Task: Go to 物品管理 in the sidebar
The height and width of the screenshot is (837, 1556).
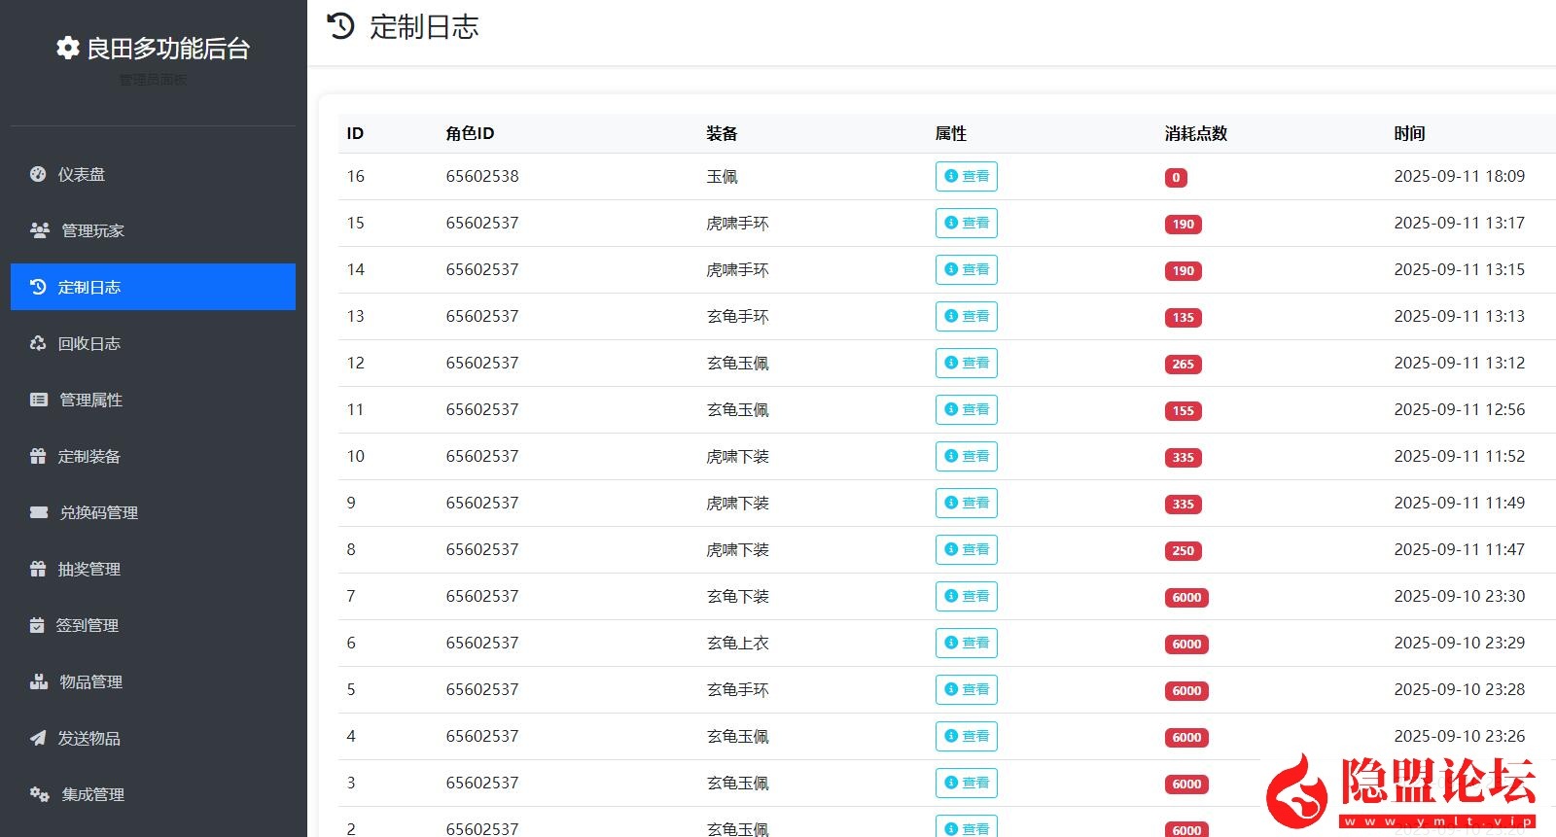Action: (x=90, y=681)
